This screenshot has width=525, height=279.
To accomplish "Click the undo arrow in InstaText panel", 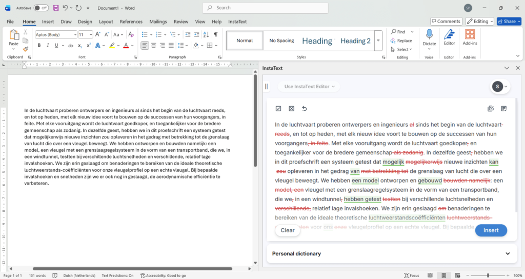I will (x=305, y=109).
